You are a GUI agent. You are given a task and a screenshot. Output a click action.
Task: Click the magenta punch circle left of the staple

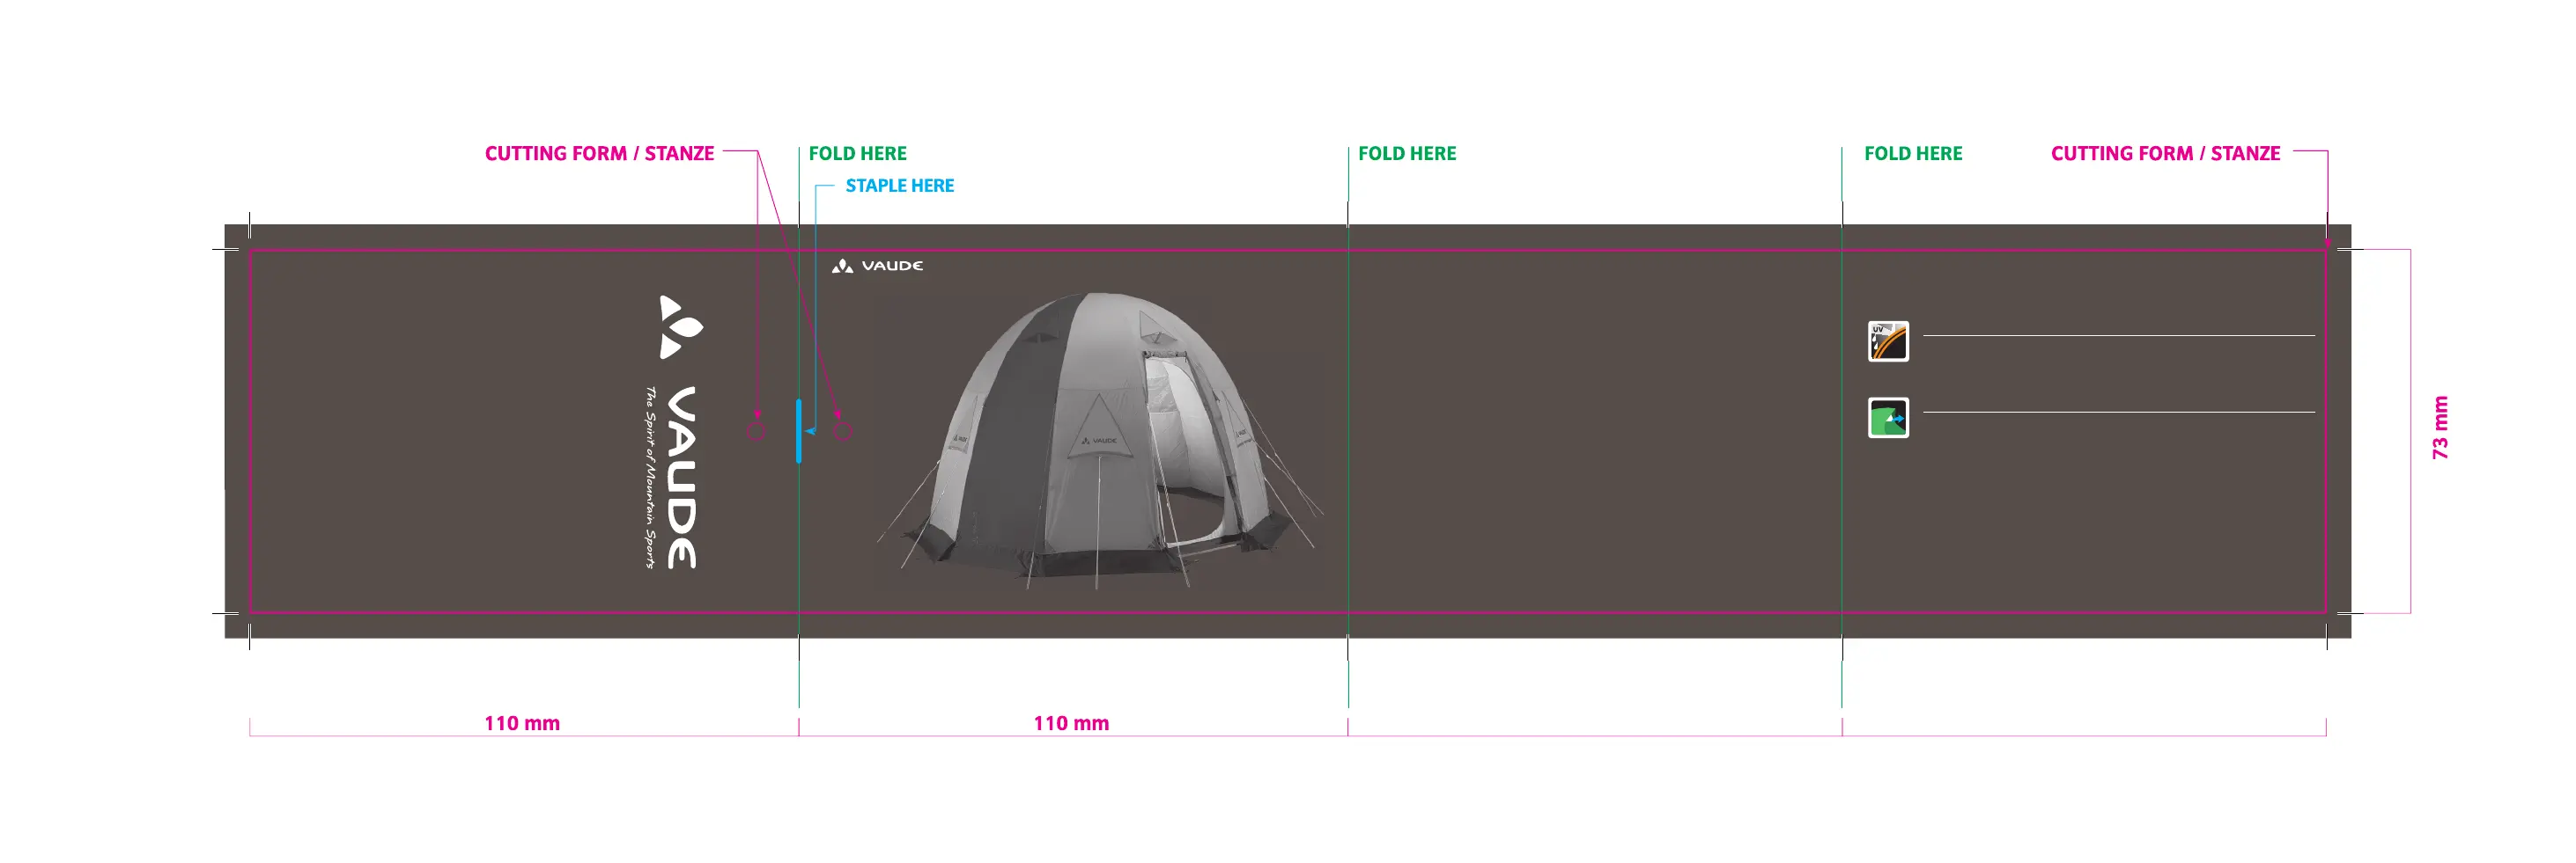757,431
